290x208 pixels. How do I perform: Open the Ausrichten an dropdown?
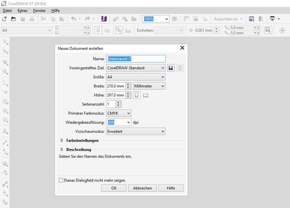tap(228, 19)
